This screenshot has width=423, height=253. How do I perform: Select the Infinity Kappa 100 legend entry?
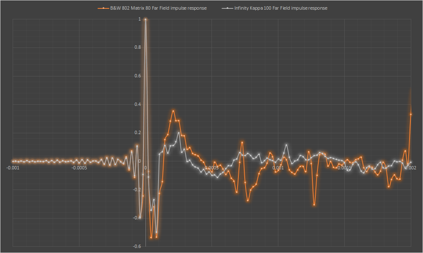[275, 8]
